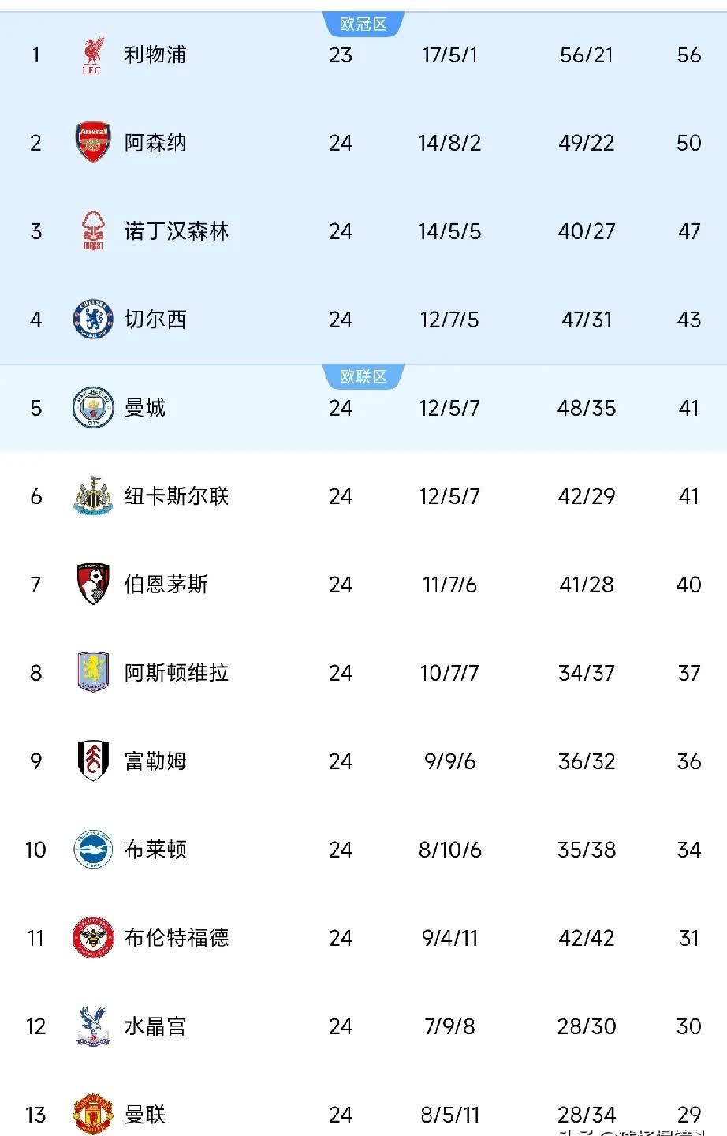
Task: Click team name 布伦特福德
Action: tap(177, 938)
